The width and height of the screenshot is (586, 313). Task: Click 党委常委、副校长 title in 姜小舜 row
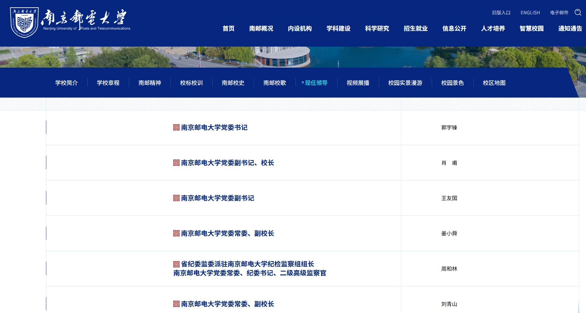coord(228,233)
